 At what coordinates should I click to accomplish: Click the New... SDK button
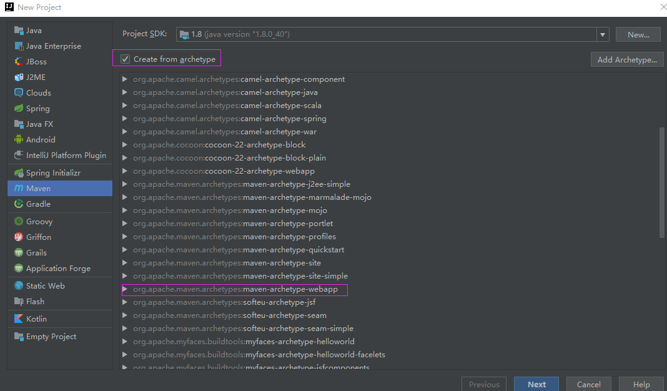tap(638, 35)
